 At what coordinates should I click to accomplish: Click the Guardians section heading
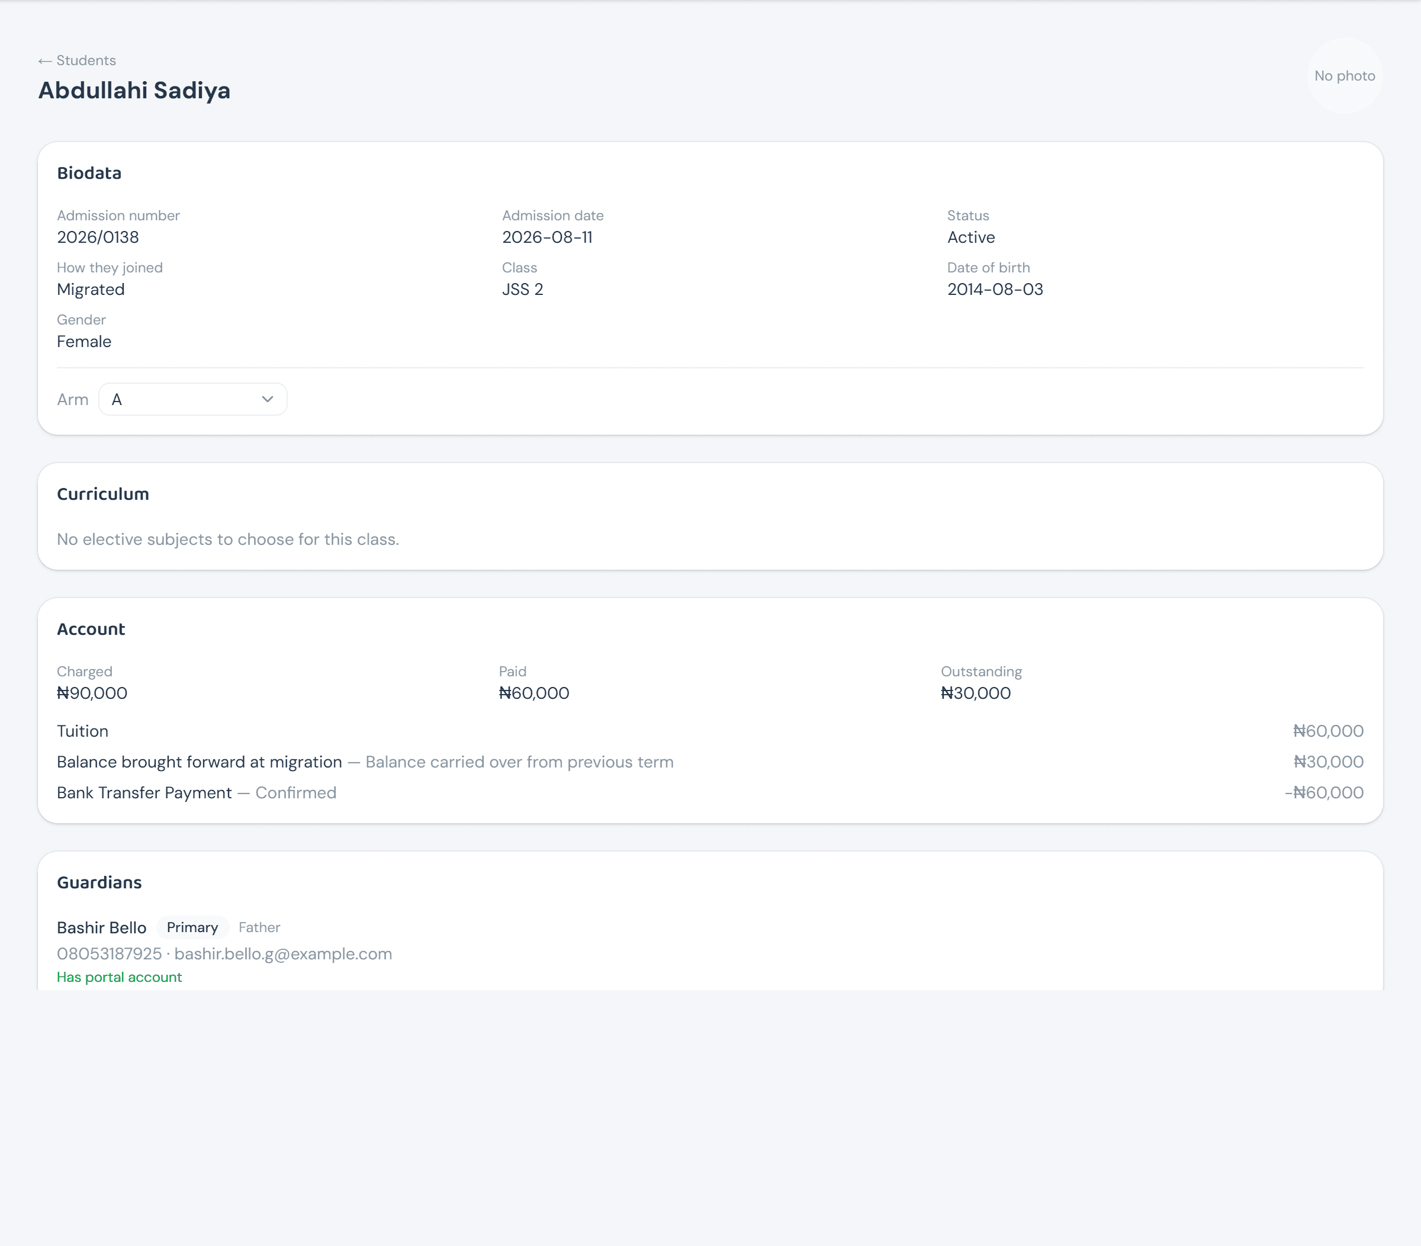point(99,882)
